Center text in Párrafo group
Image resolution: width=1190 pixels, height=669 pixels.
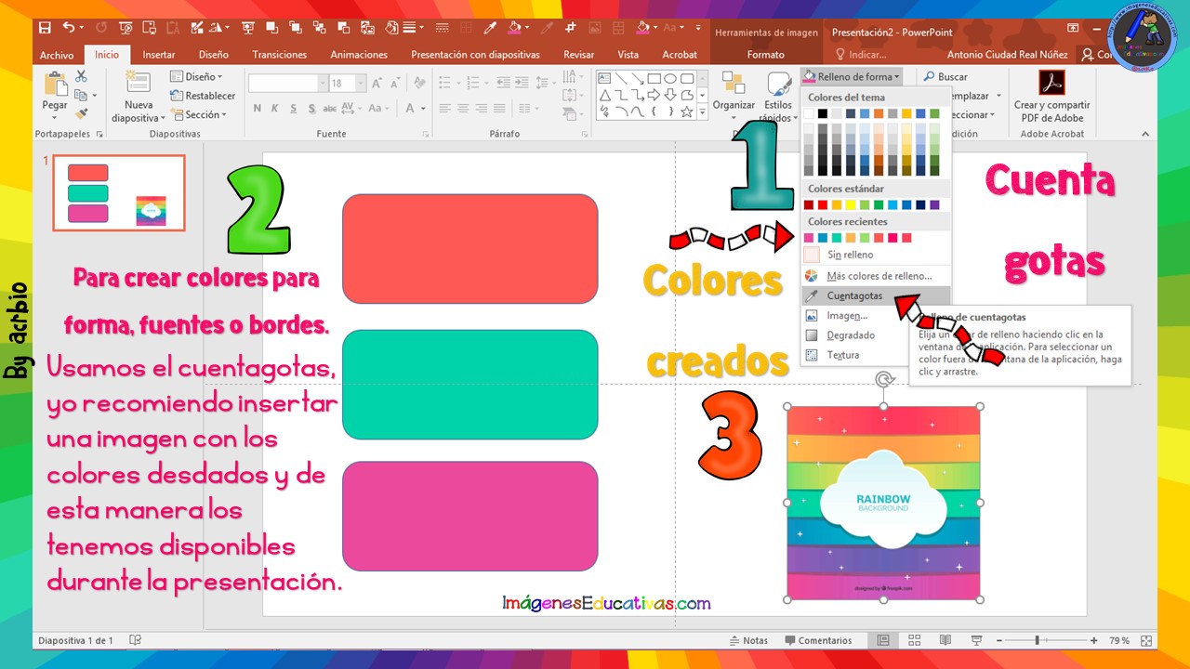tap(461, 109)
